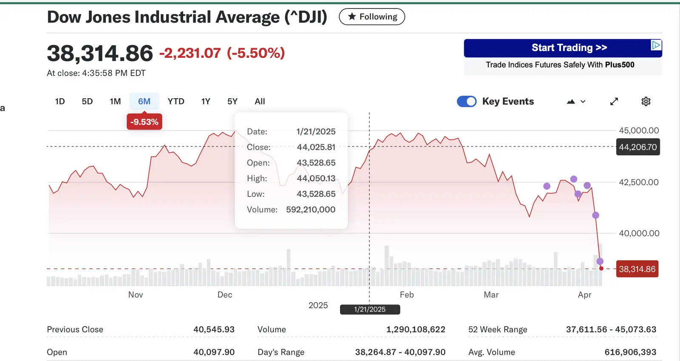Switch to the 5D range tab
680x361 pixels.
click(x=87, y=101)
